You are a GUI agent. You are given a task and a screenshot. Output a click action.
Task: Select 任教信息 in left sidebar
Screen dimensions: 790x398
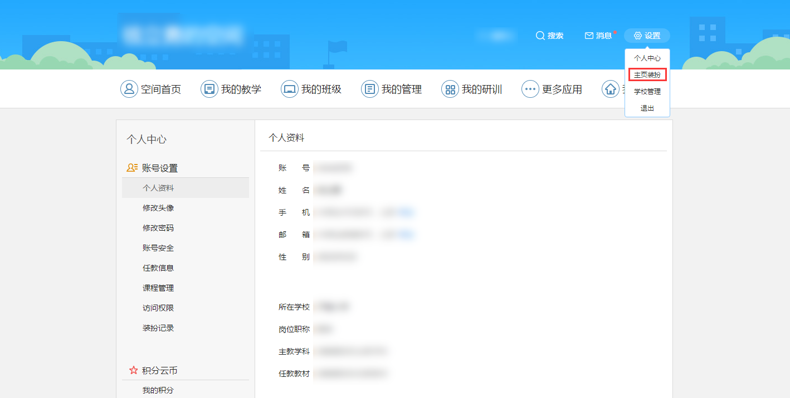coord(158,268)
